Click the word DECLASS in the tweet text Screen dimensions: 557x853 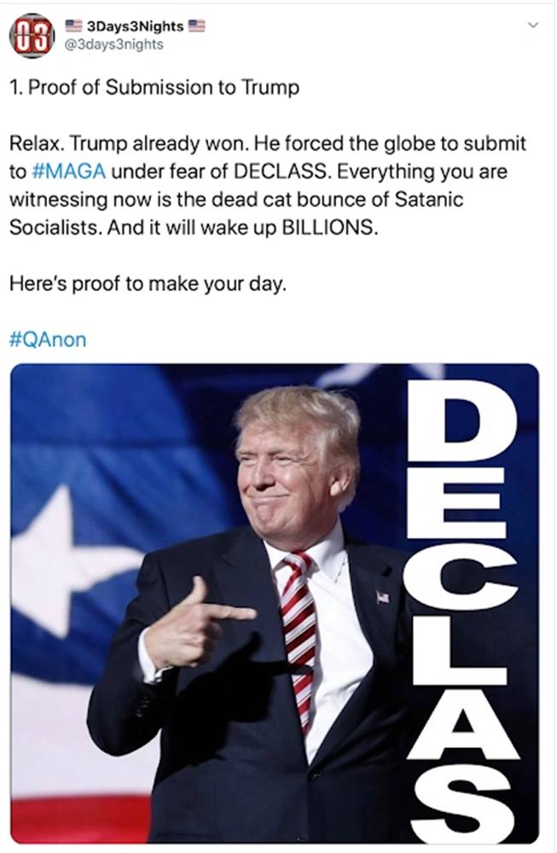[281, 171]
